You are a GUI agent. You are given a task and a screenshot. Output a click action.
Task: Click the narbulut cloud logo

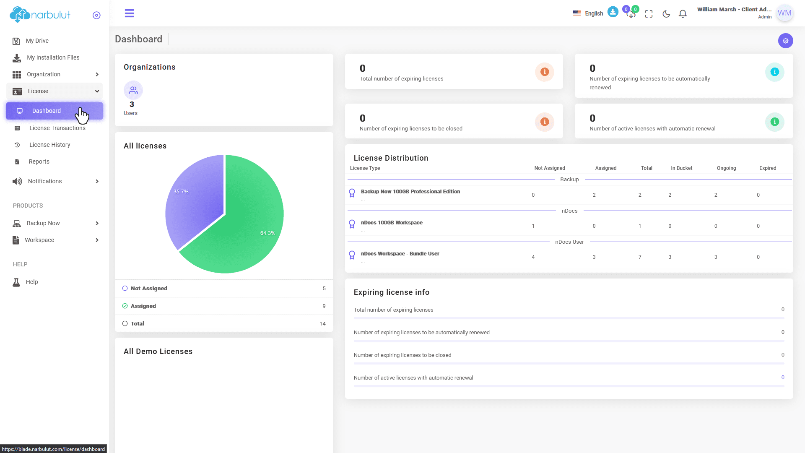click(40, 15)
